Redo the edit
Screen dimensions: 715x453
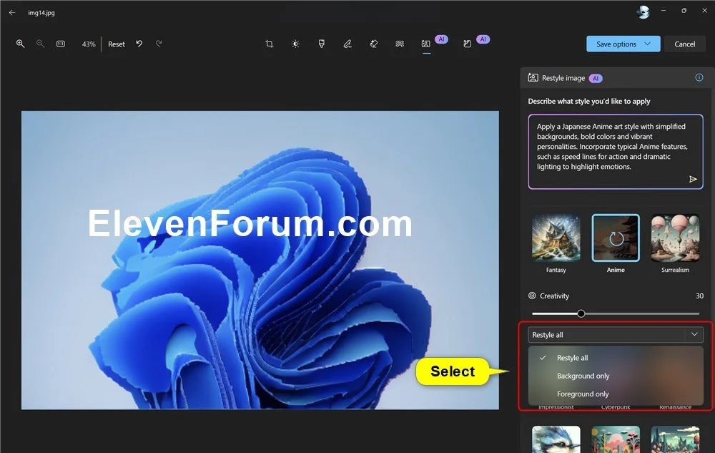(159, 44)
